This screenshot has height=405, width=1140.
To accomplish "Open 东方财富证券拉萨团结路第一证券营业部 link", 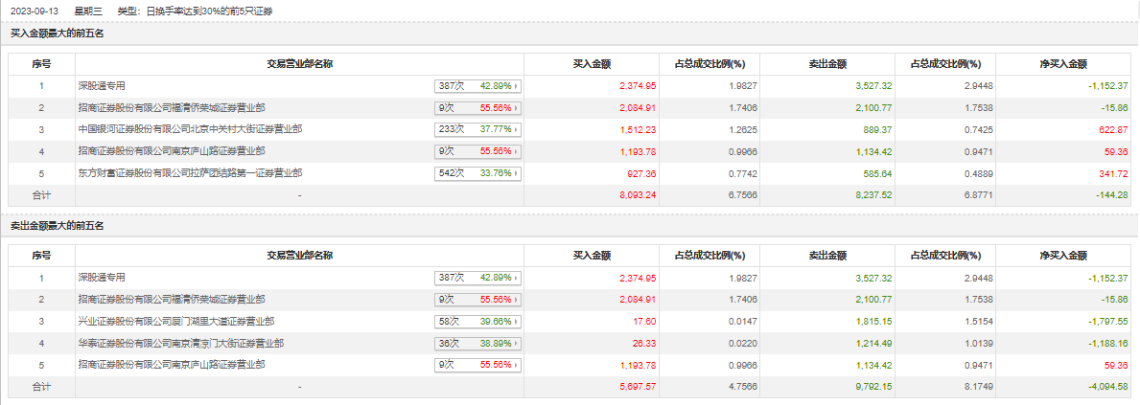I will [190, 173].
